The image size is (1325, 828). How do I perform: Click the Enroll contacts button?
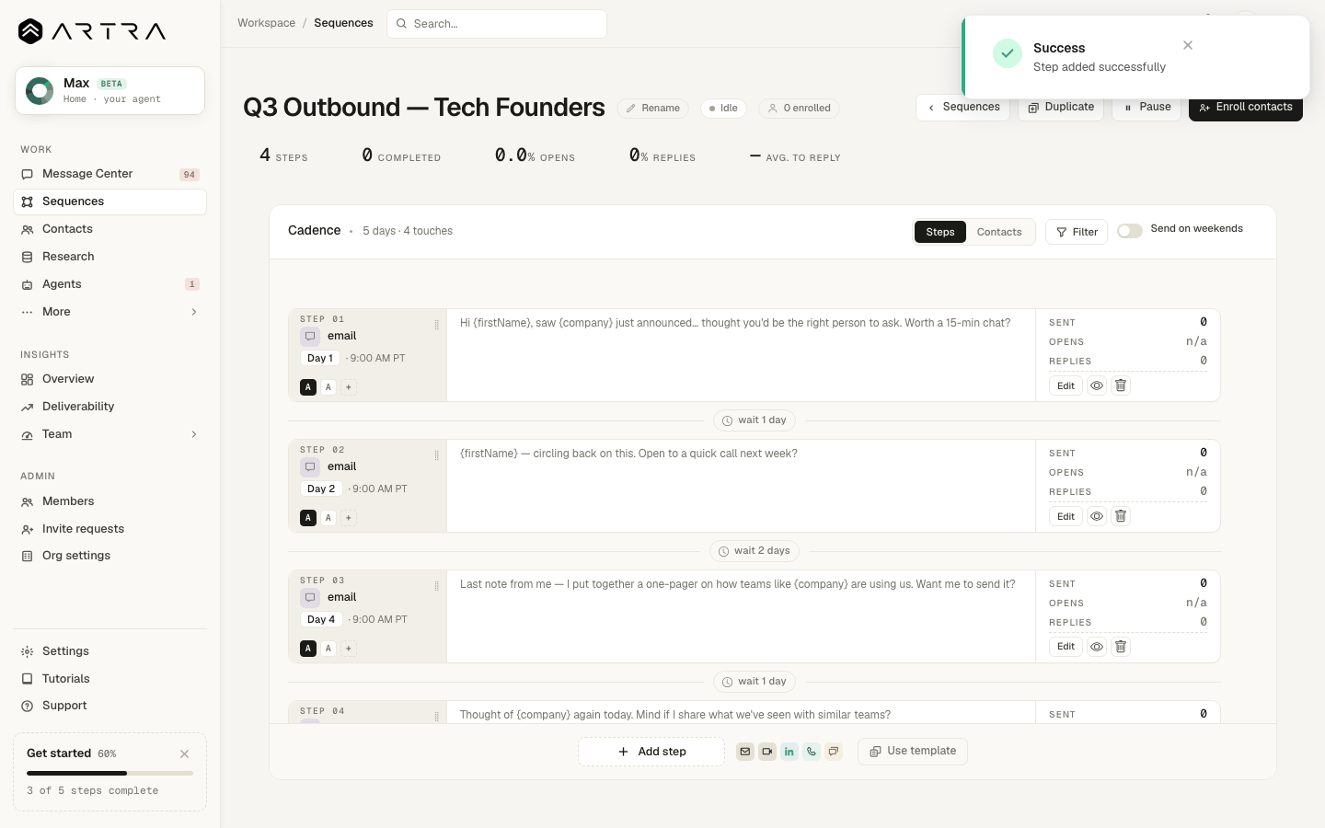(1246, 108)
